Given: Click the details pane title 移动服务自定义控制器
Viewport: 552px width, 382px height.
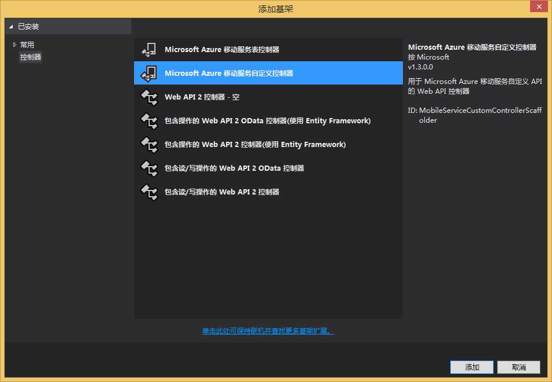Looking at the screenshot, I should (x=472, y=47).
